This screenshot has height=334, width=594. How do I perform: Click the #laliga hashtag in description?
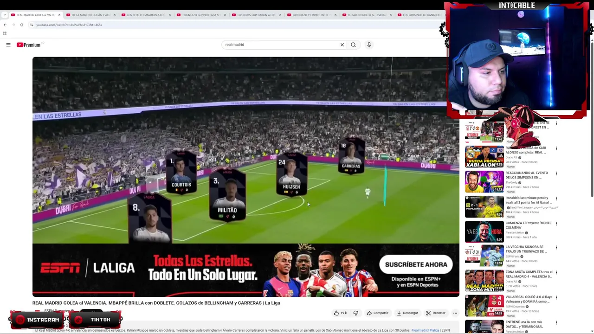click(x=434, y=330)
